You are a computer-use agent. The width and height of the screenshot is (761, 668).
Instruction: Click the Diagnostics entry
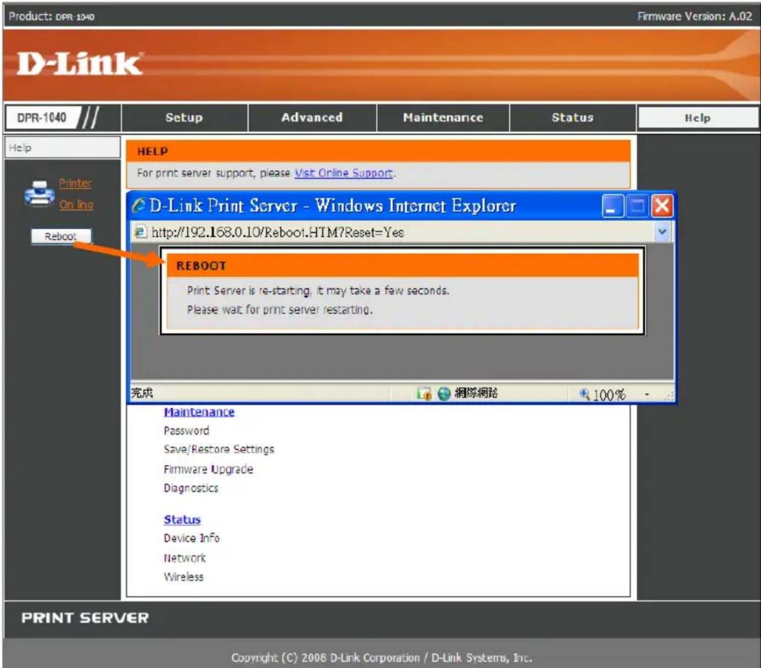coord(191,488)
